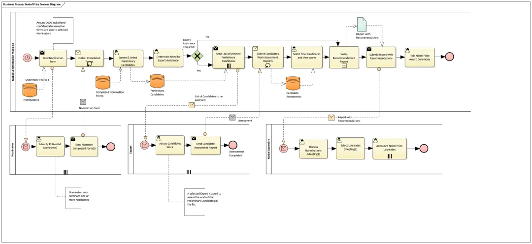Select Send List of Selected Preliminary Candidates task
Image resolution: width=532 pixels, height=244 pixels.
click(x=229, y=57)
